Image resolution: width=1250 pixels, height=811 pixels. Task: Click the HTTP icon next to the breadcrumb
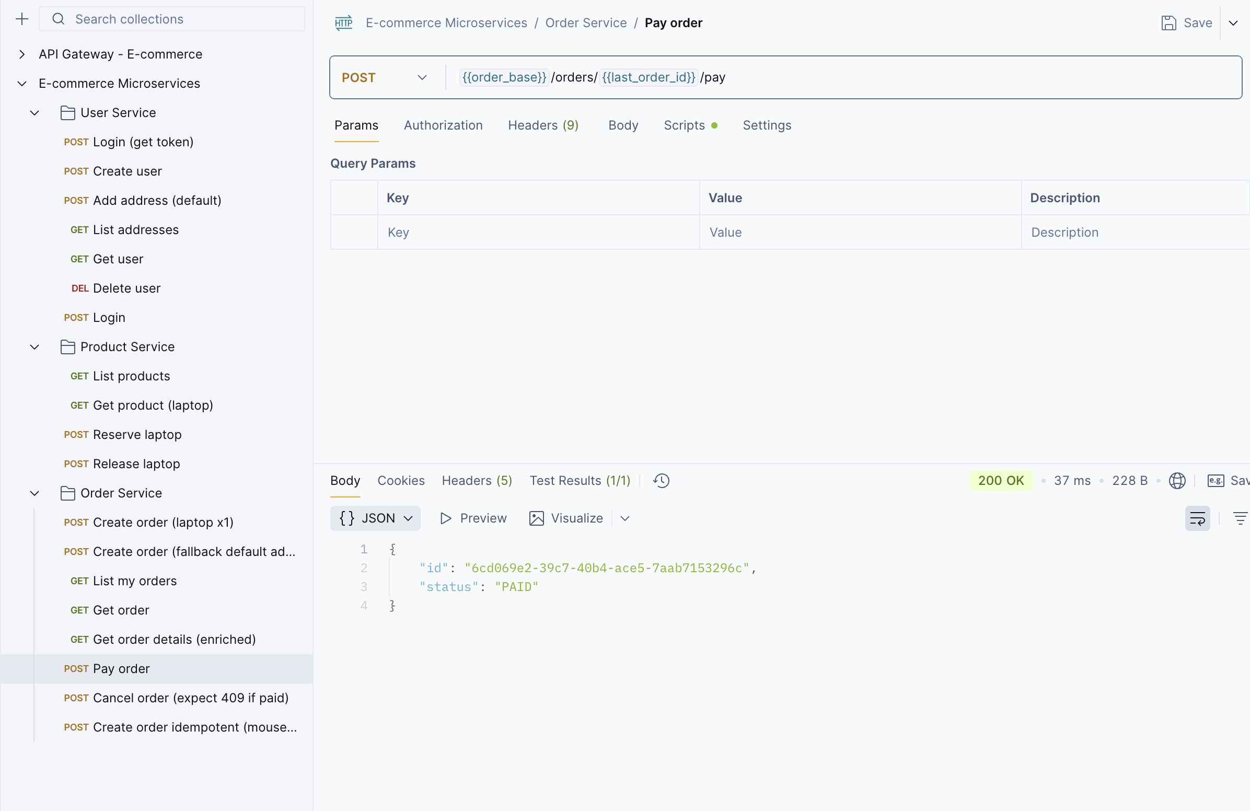(344, 22)
